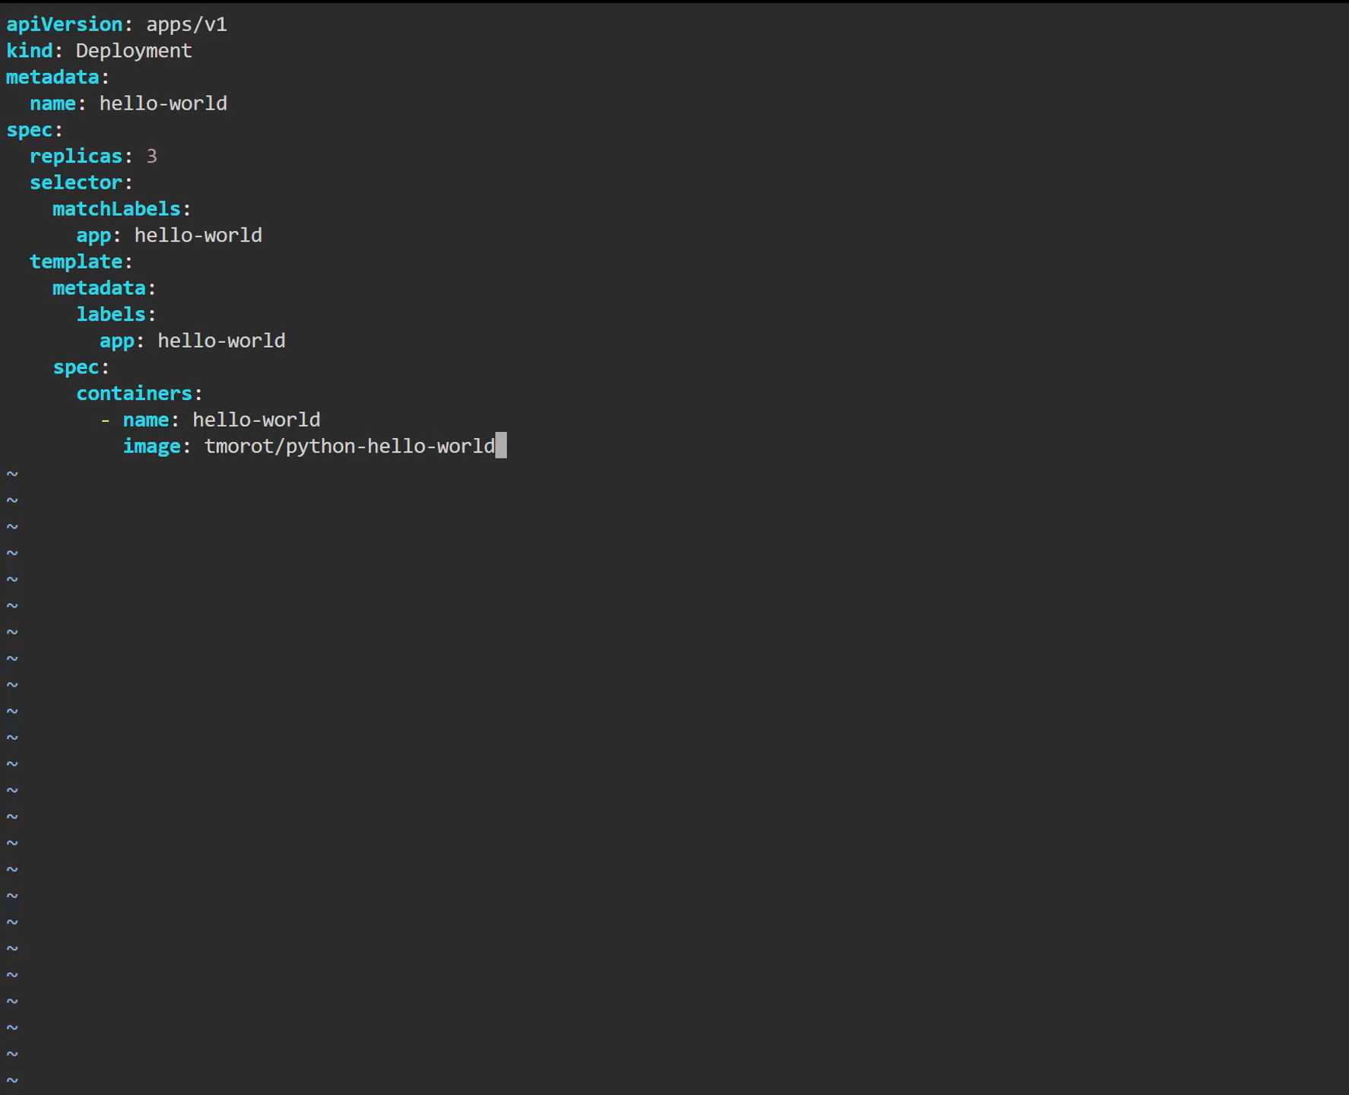
Task: Select the Deployment value text
Action: (134, 51)
